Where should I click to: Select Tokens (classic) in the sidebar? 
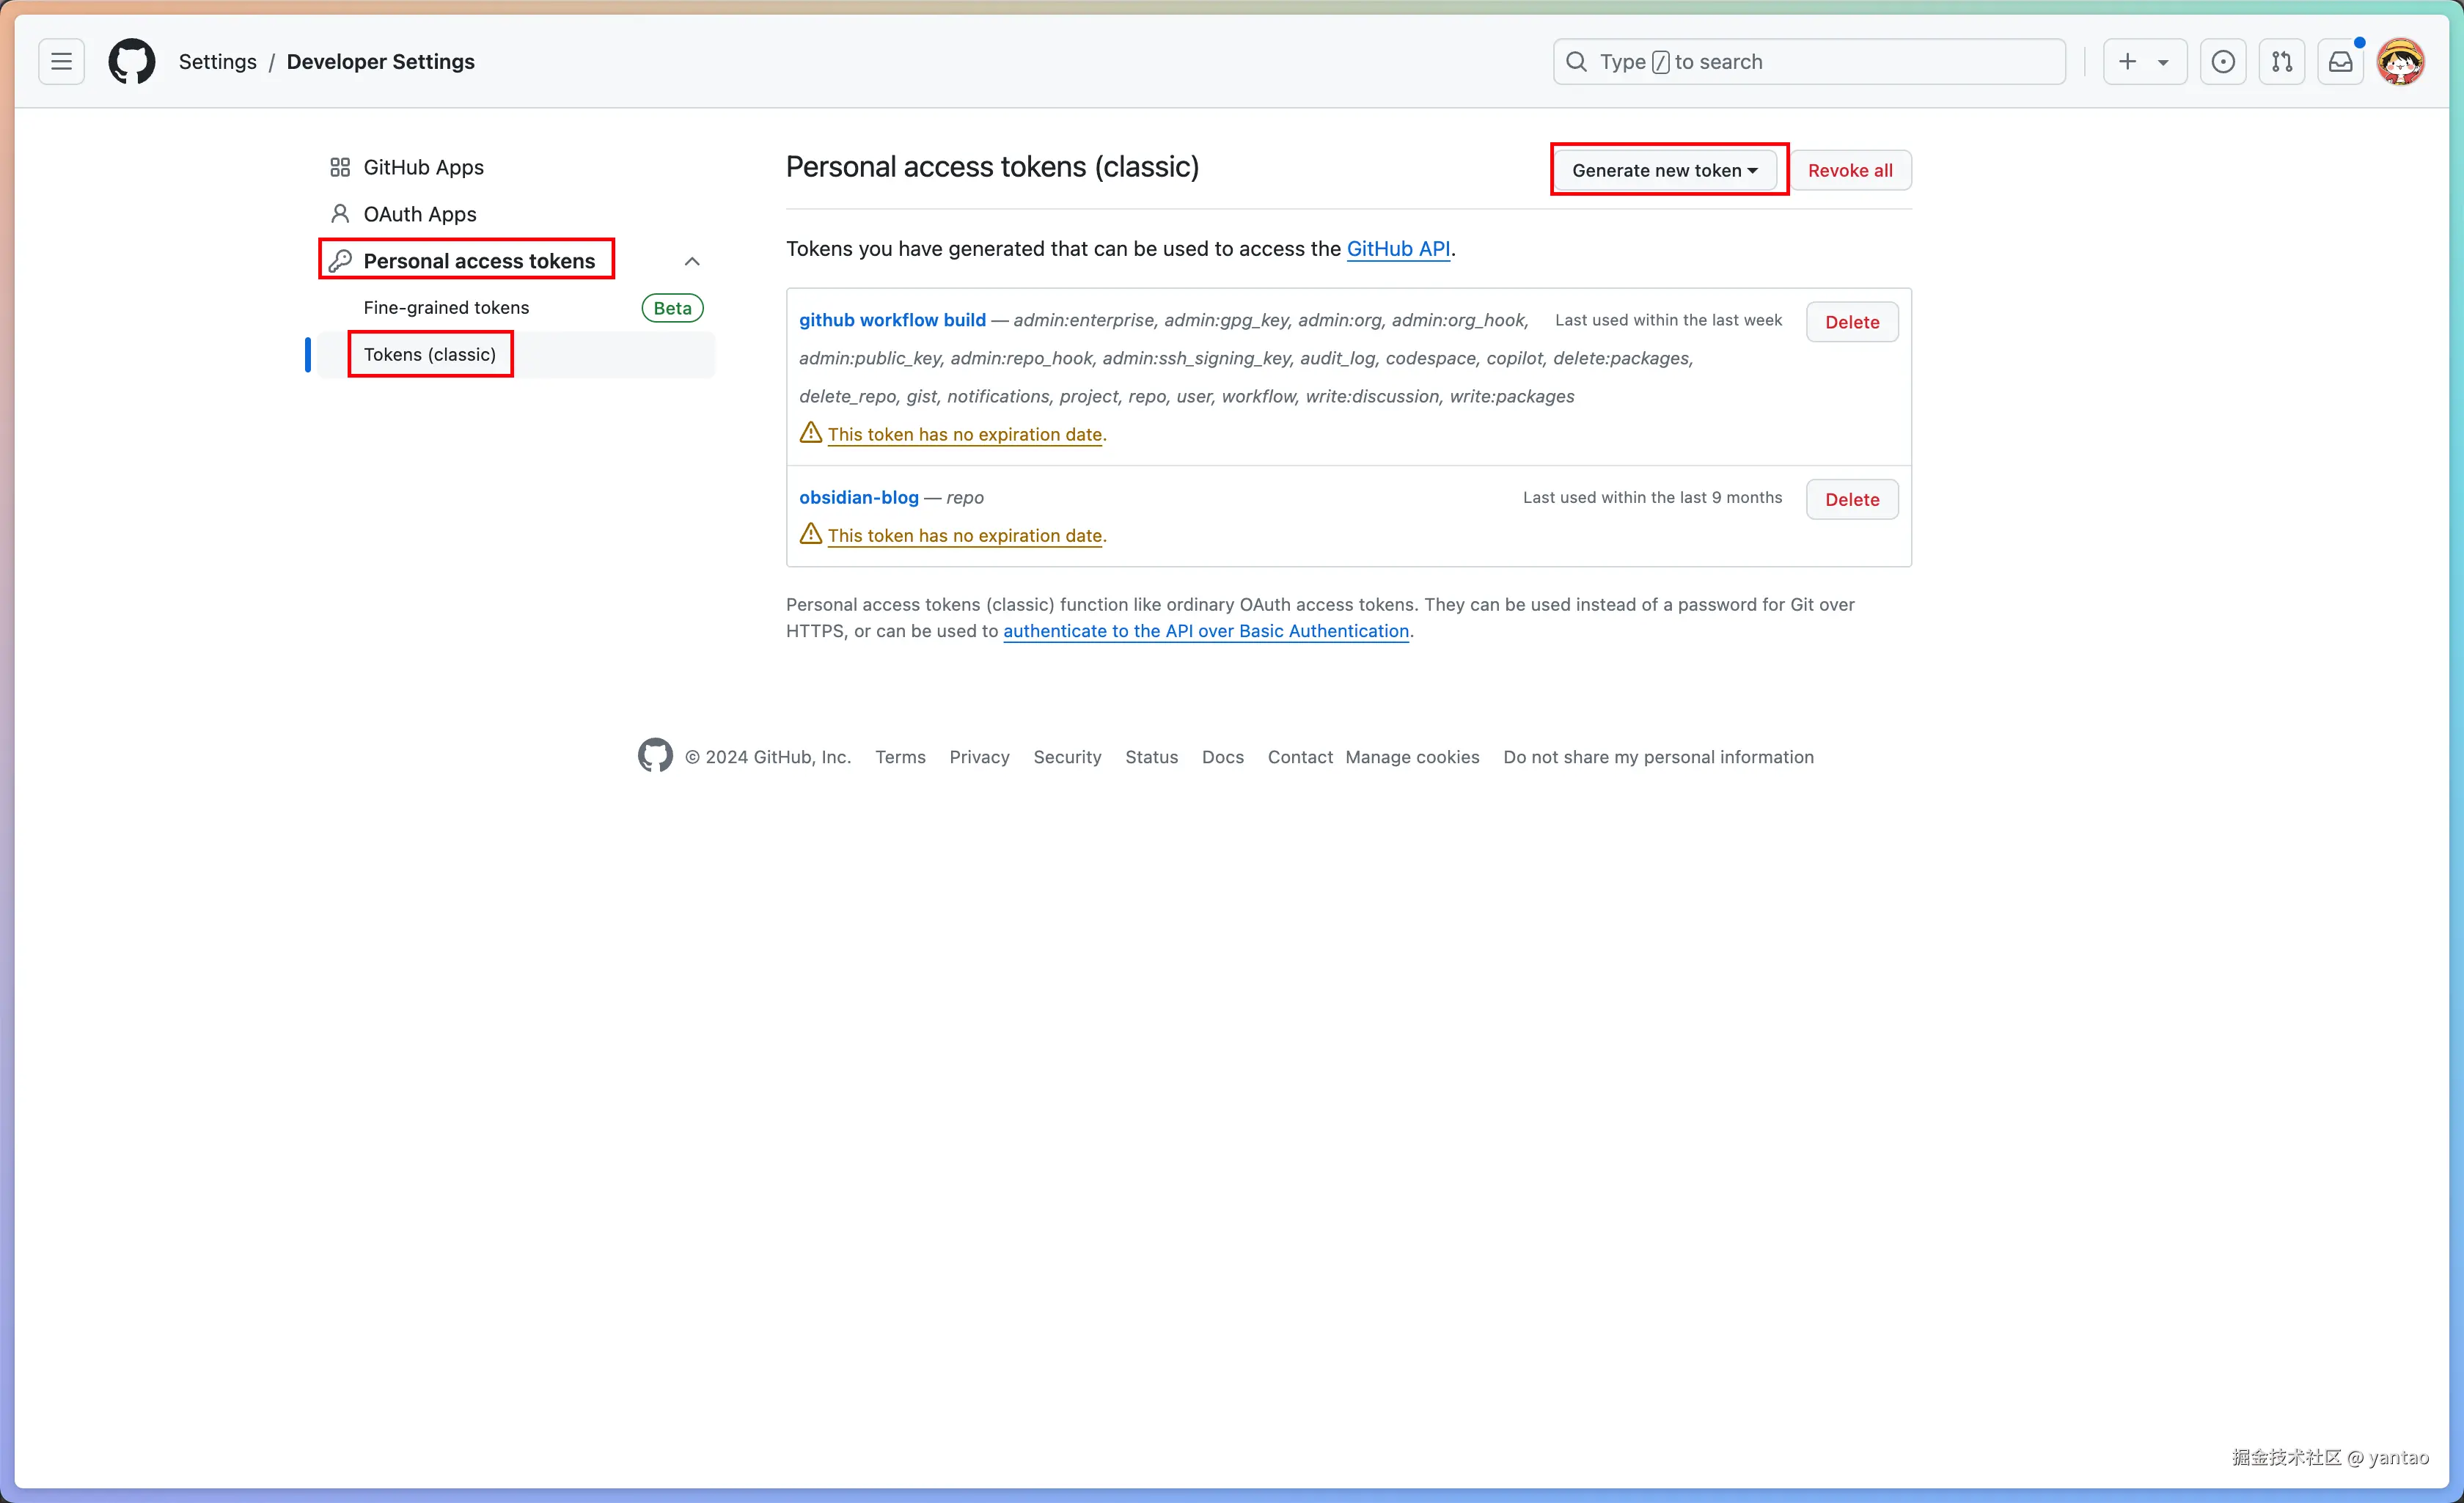tap(430, 354)
